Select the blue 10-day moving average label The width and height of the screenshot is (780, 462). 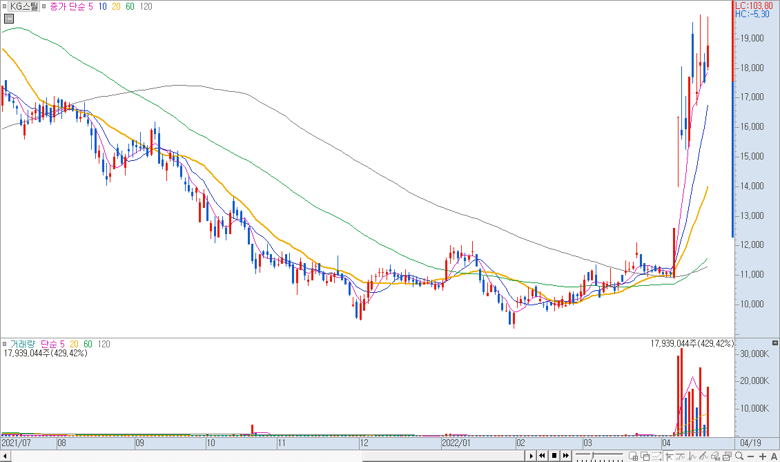[x=102, y=6]
